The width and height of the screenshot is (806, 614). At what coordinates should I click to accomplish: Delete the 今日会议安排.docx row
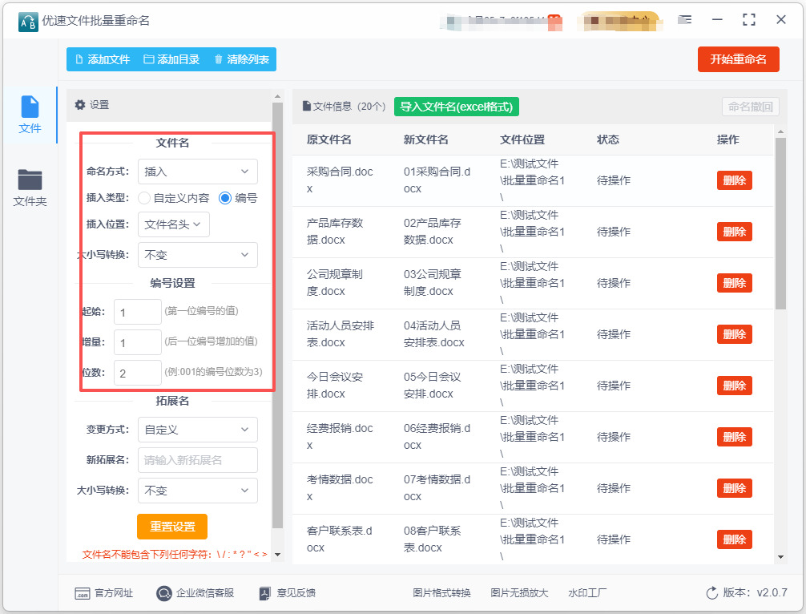tap(734, 386)
